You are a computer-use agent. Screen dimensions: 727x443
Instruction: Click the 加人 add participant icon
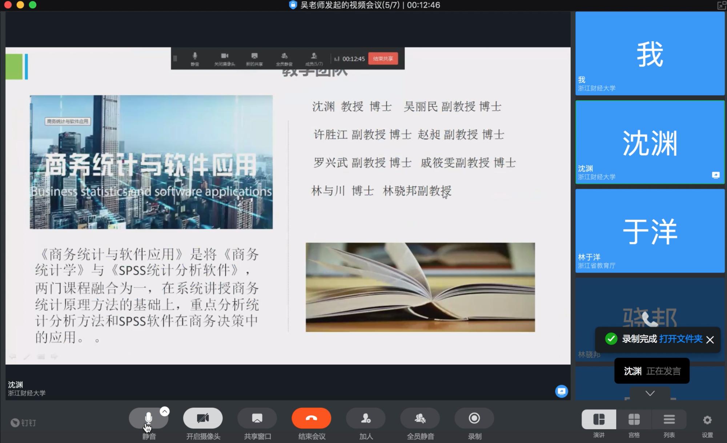[x=366, y=418]
